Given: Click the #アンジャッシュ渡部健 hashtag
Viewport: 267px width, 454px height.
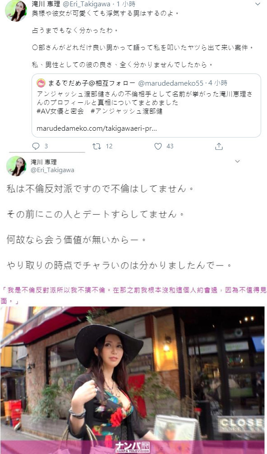Looking at the screenshot, I should 127,111.
